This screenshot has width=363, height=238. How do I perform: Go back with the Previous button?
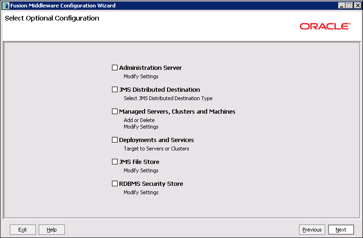[312, 230]
